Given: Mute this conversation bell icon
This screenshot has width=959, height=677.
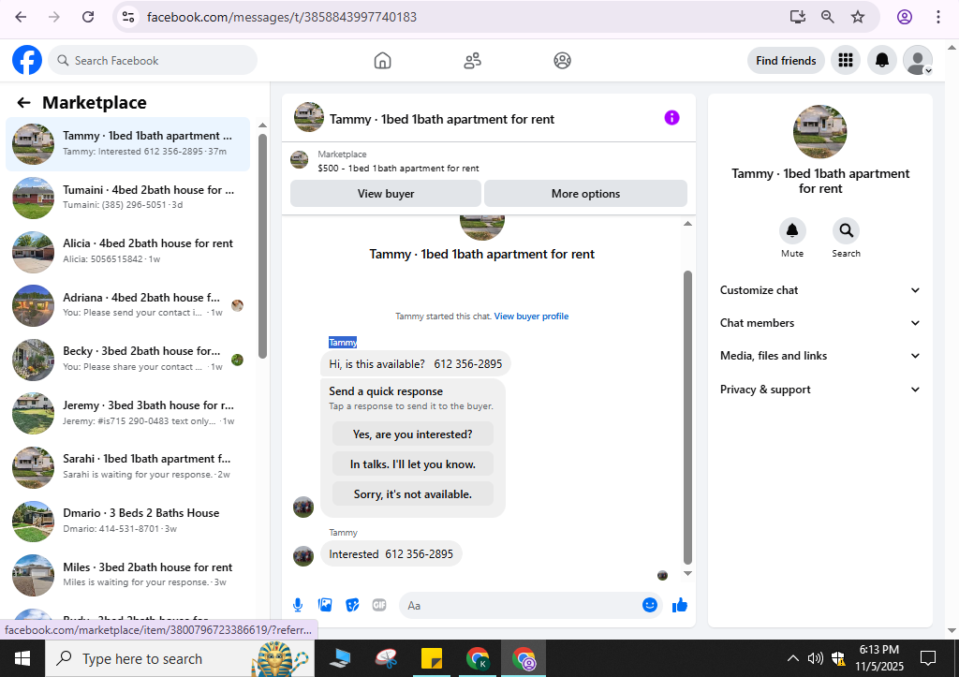Looking at the screenshot, I should coord(792,231).
